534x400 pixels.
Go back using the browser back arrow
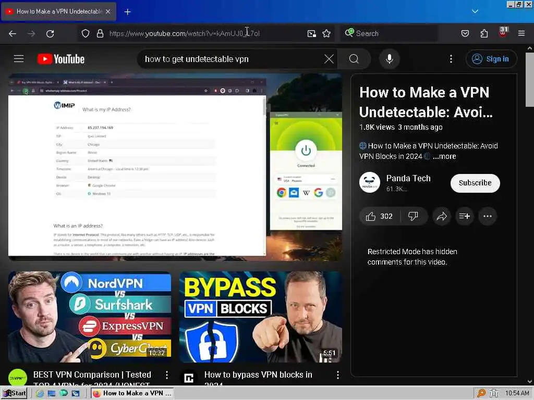click(x=13, y=33)
